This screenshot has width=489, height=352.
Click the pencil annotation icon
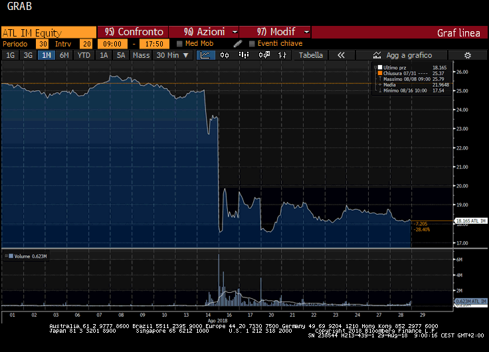tap(238, 44)
